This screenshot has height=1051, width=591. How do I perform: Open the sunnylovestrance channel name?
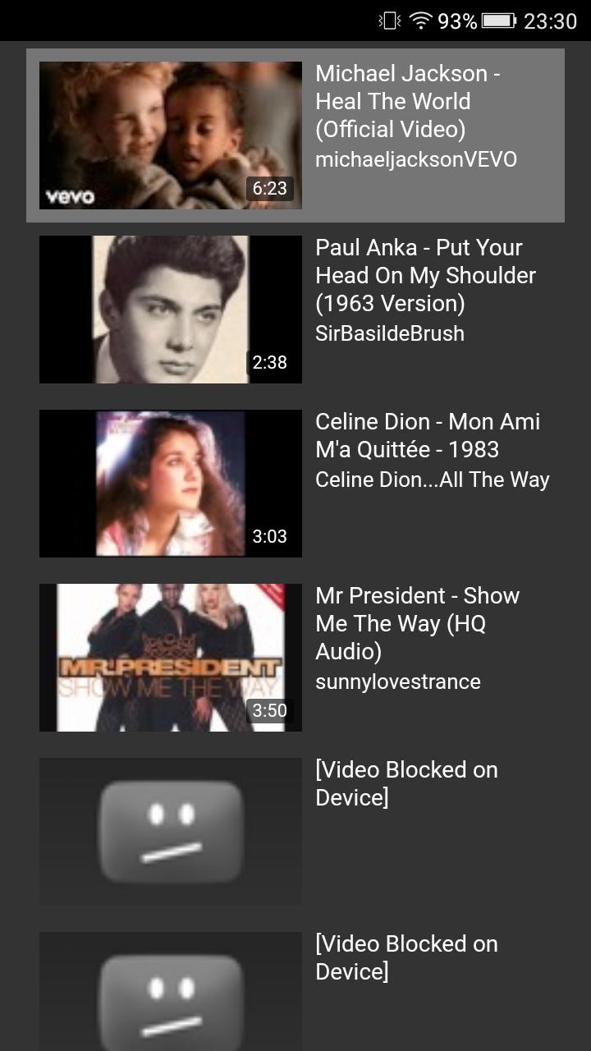coord(398,682)
